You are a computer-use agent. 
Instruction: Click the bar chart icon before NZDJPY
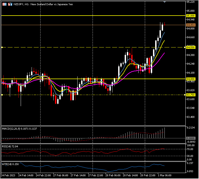(10, 4)
